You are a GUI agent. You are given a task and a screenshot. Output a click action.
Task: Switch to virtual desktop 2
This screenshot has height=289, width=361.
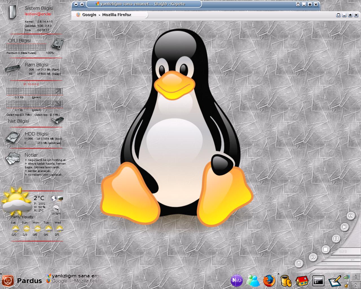pos(356,284)
